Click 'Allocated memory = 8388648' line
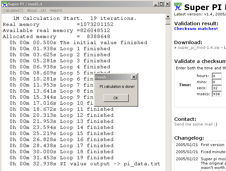 57,36
